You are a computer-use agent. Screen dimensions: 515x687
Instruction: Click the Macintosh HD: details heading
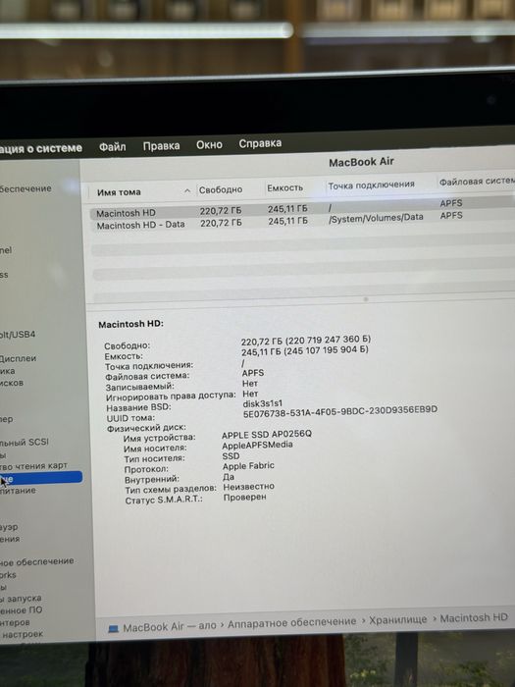tap(130, 324)
